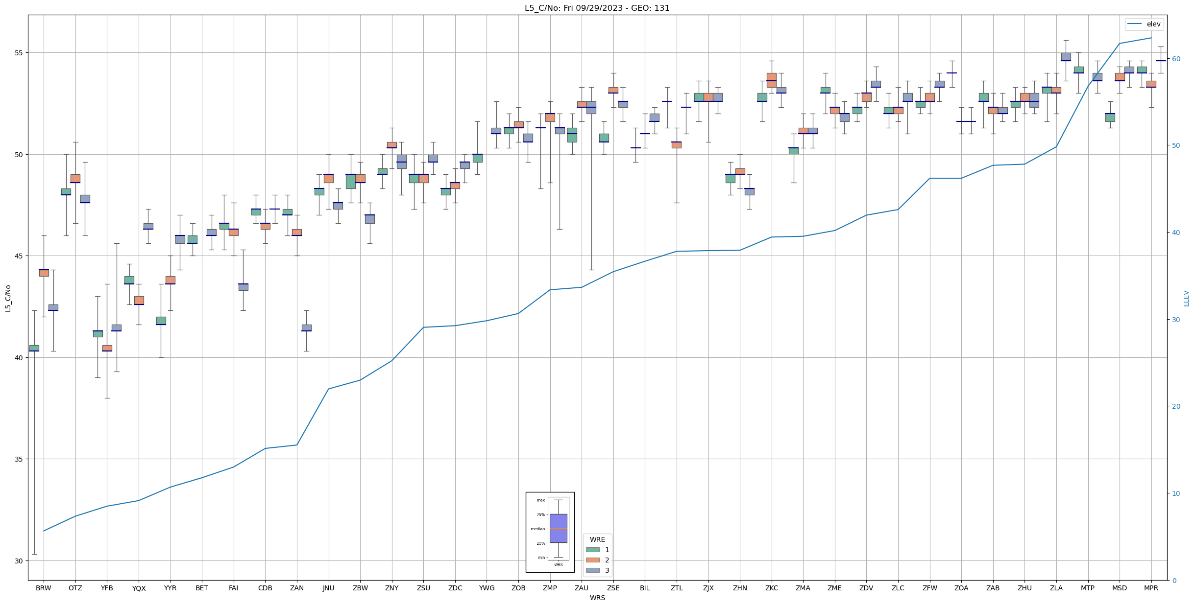Click the x-axis label 'ZSE'

pyautogui.click(x=613, y=588)
